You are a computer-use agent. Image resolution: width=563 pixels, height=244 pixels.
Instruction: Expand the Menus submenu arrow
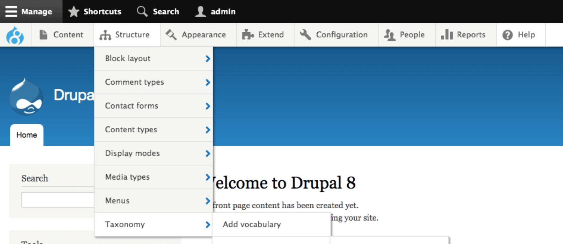208,201
